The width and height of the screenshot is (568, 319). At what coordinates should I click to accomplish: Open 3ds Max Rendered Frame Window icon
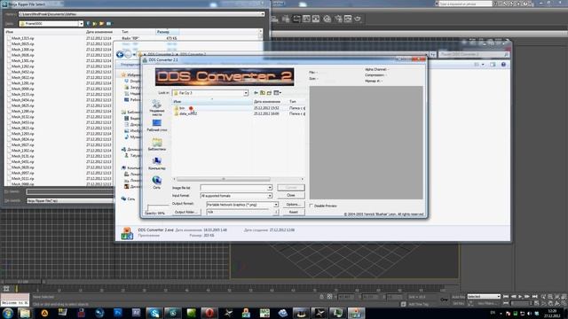click(348, 19)
